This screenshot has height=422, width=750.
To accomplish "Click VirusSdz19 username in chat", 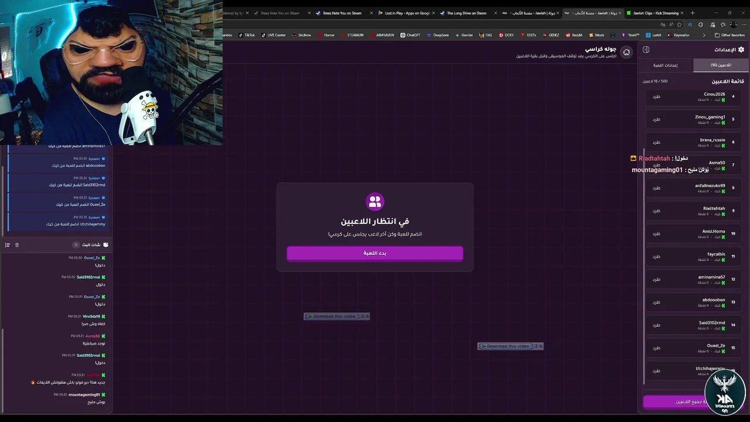I will (91, 316).
